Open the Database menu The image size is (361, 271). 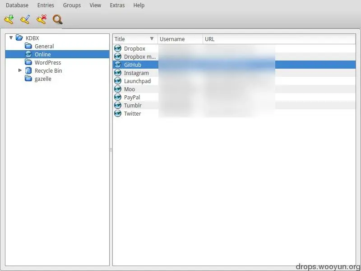[x=17, y=5]
